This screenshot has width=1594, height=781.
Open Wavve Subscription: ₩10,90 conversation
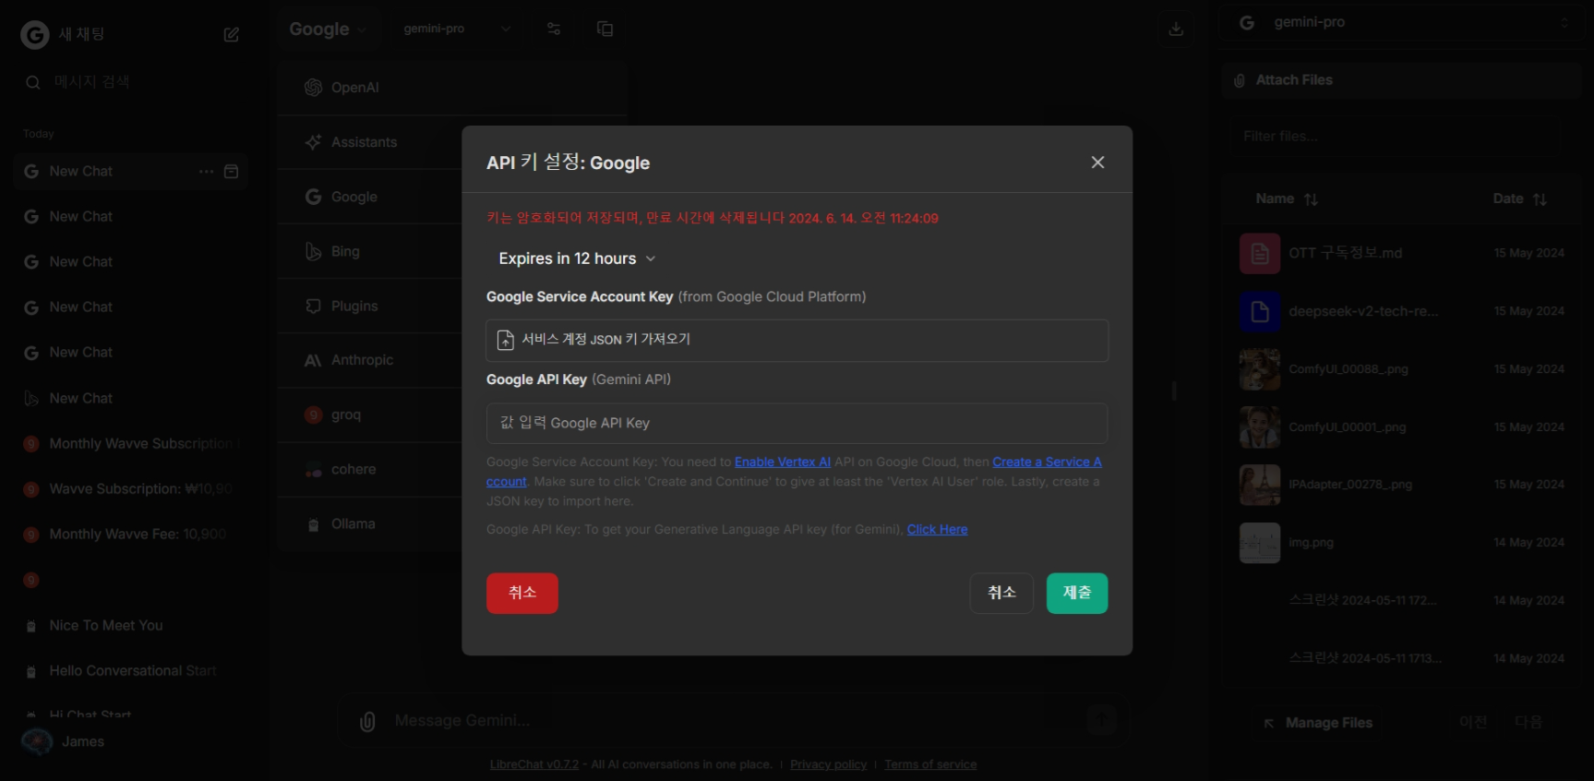[x=131, y=489]
